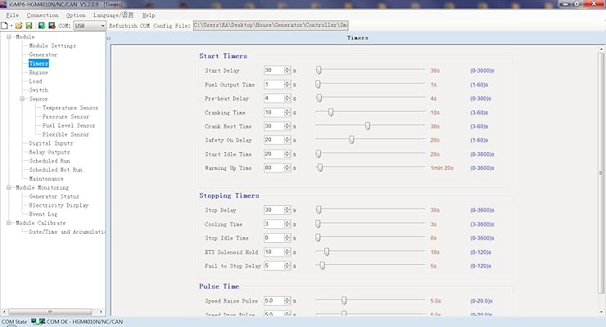Open Event Log
The width and height of the screenshot is (606, 327).
[x=43, y=214]
